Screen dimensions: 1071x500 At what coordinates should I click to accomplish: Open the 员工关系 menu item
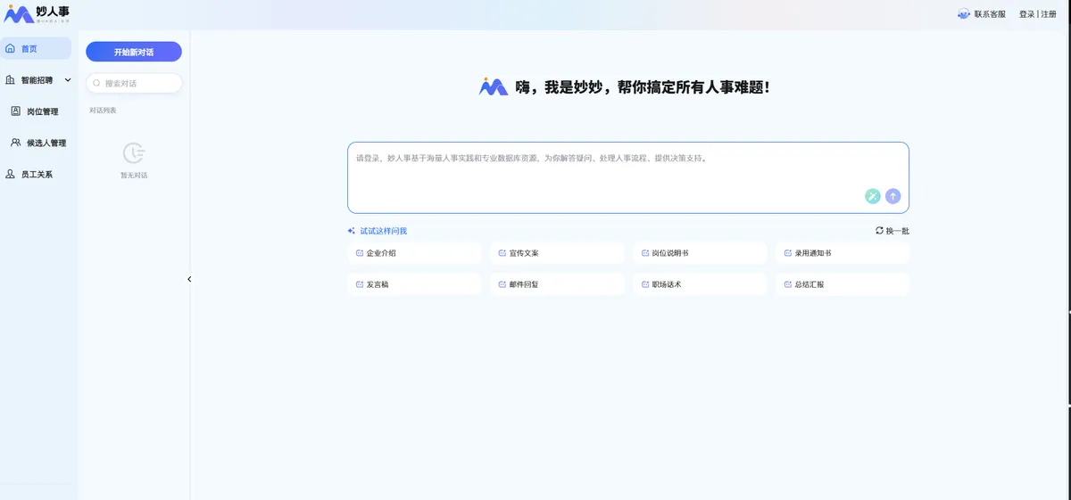[36, 175]
